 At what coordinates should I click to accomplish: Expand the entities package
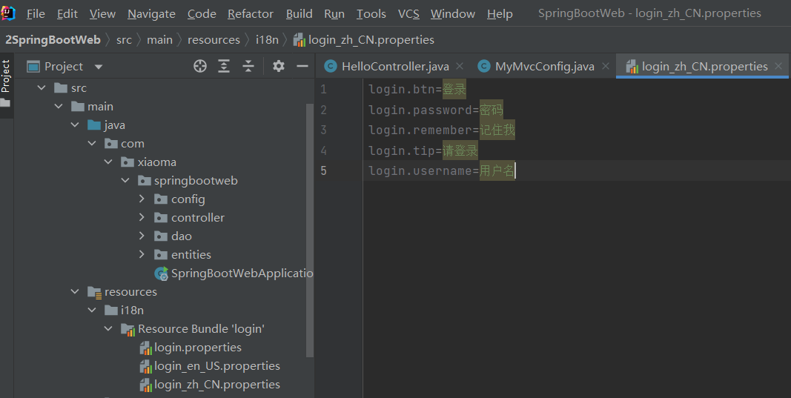pos(142,255)
